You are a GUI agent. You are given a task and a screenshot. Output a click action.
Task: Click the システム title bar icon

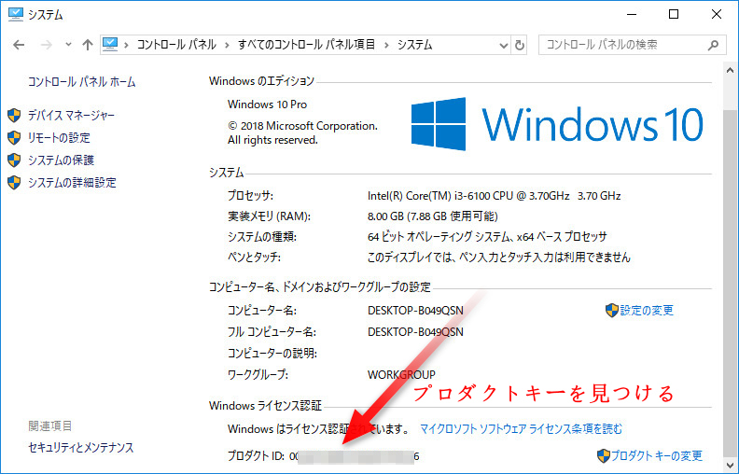point(16,14)
